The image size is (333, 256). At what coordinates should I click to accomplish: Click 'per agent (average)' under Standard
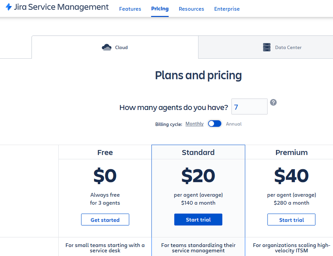click(198, 195)
